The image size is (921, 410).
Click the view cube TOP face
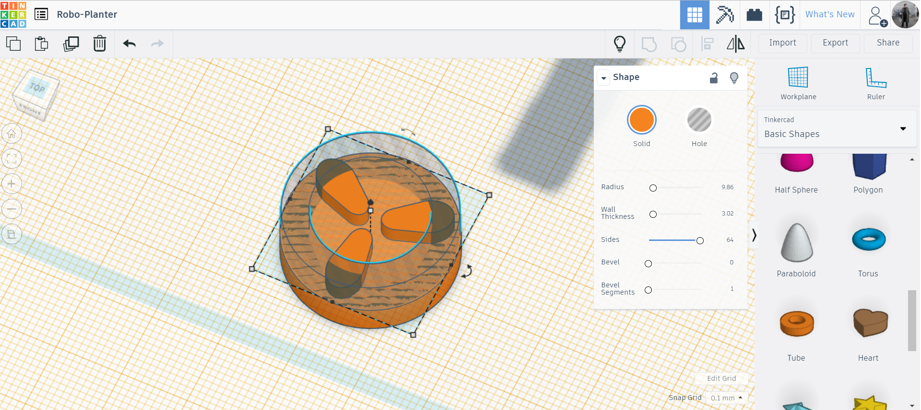coord(37,88)
